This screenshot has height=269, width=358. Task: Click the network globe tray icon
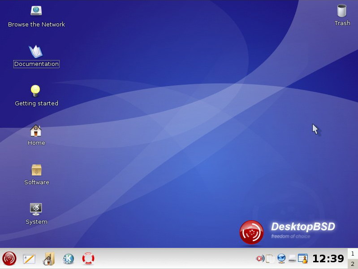tap(281, 259)
